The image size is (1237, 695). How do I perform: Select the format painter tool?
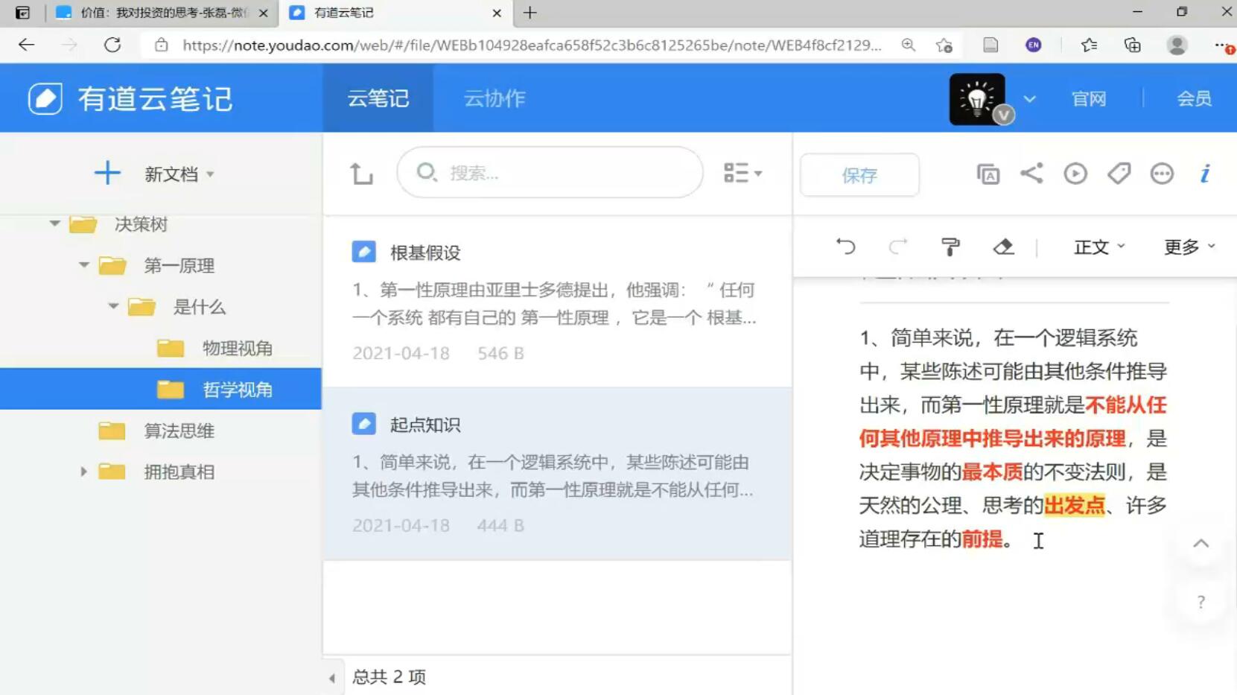[x=950, y=247]
